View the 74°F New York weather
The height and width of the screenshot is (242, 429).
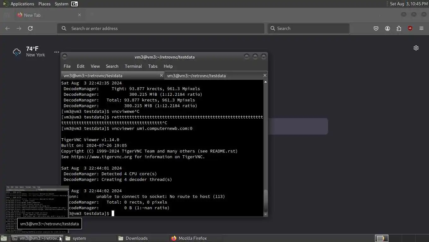pyautogui.click(x=29, y=52)
